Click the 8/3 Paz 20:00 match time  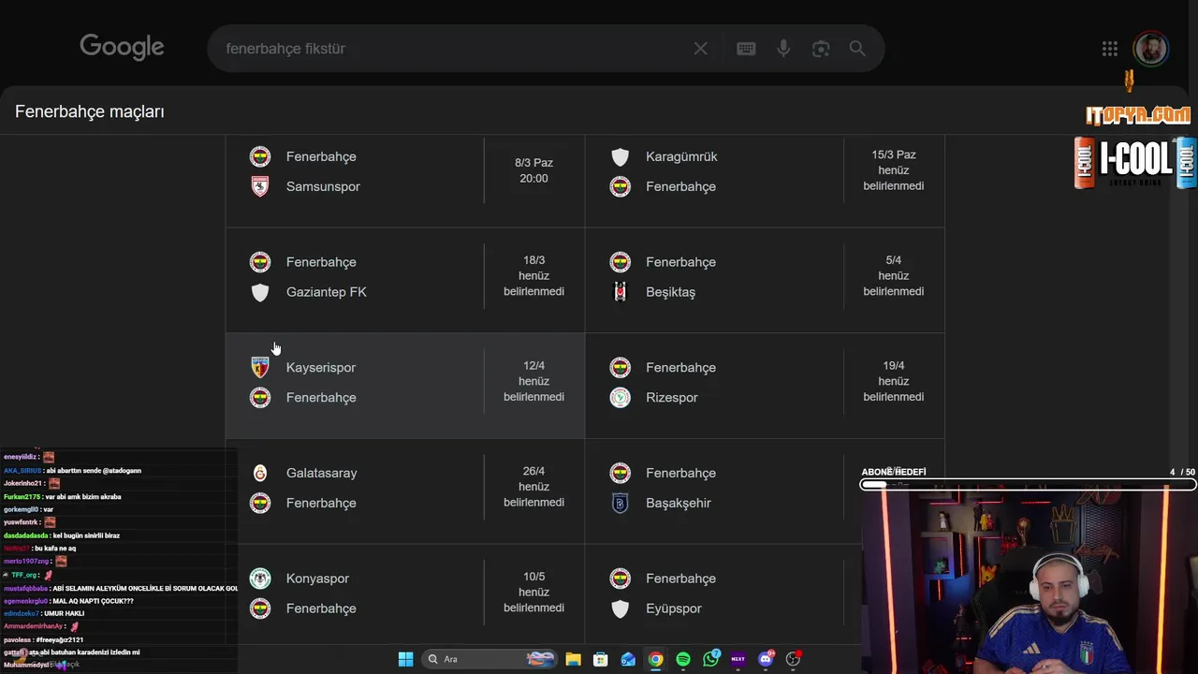pyautogui.click(x=533, y=170)
